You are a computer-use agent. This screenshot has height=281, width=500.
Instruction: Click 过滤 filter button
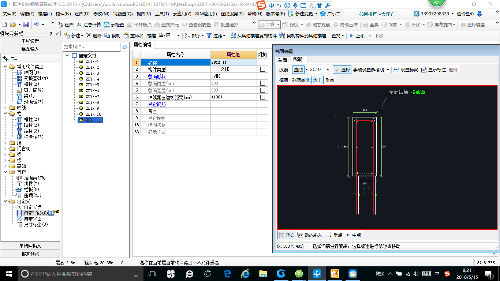tap(216, 35)
